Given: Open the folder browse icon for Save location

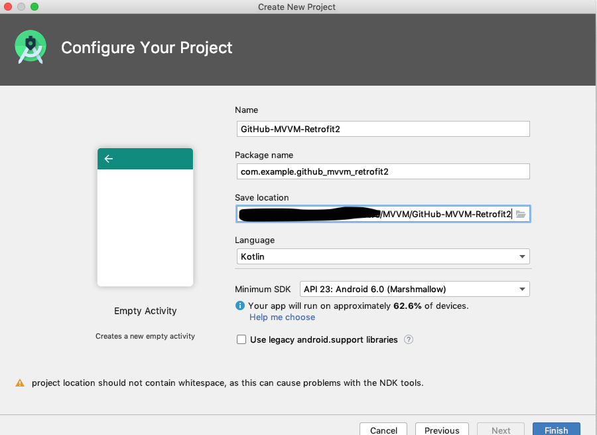Looking at the screenshot, I should (x=521, y=215).
